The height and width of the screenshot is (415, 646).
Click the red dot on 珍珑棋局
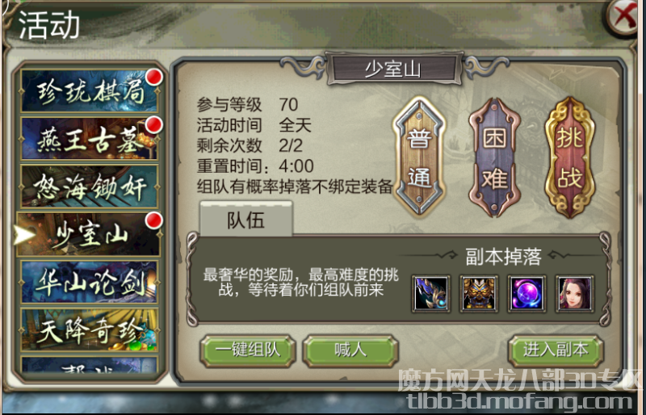point(154,77)
